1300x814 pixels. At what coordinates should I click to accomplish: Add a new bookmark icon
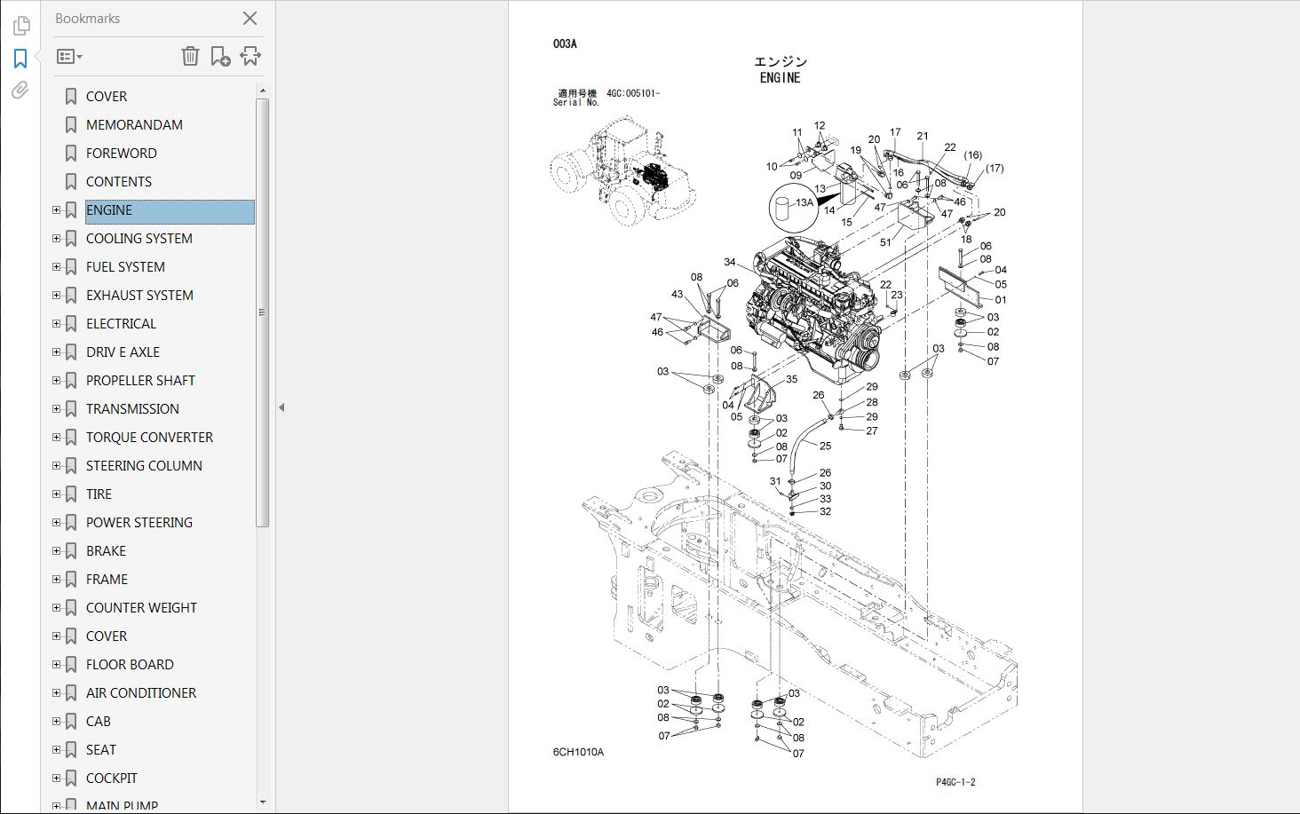point(220,57)
